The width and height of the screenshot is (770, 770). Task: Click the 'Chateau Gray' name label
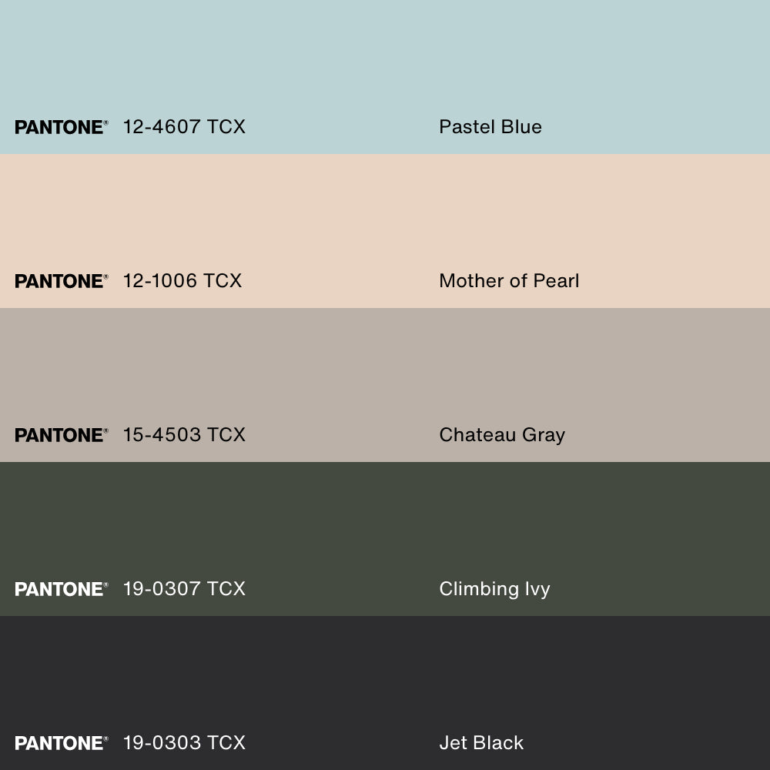pyautogui.click(x=502, y=436)
